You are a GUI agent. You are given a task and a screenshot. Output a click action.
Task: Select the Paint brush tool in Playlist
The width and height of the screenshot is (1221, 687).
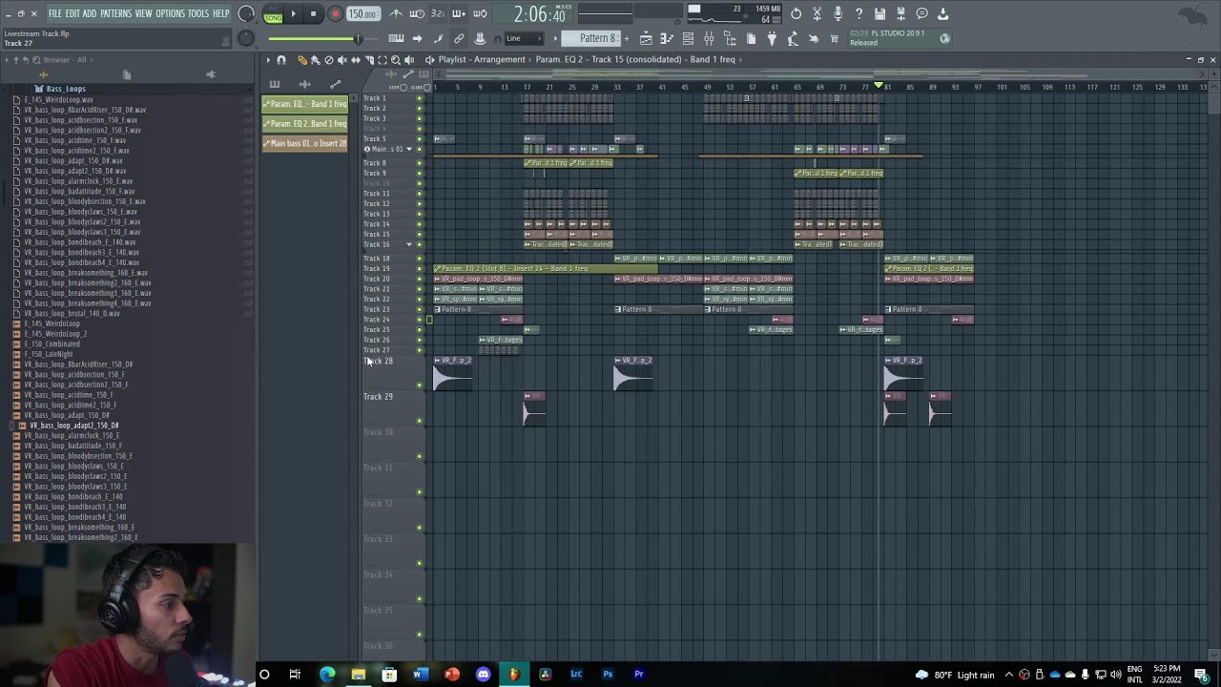[315, 60]
